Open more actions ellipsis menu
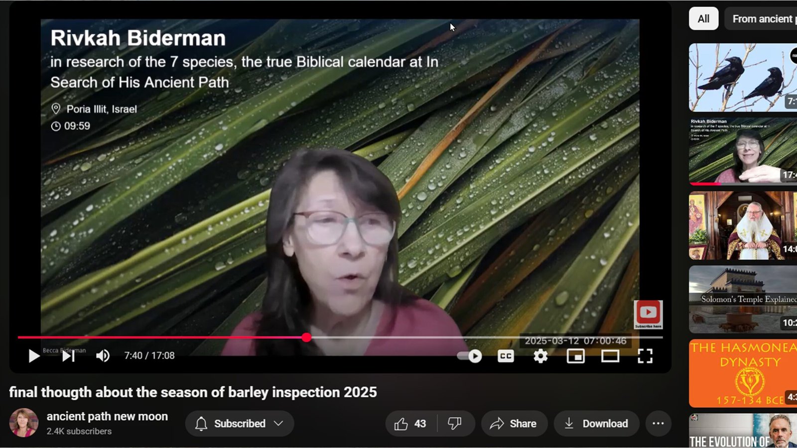The width and height of the screenshot is (797, 448). coord(658,424)
